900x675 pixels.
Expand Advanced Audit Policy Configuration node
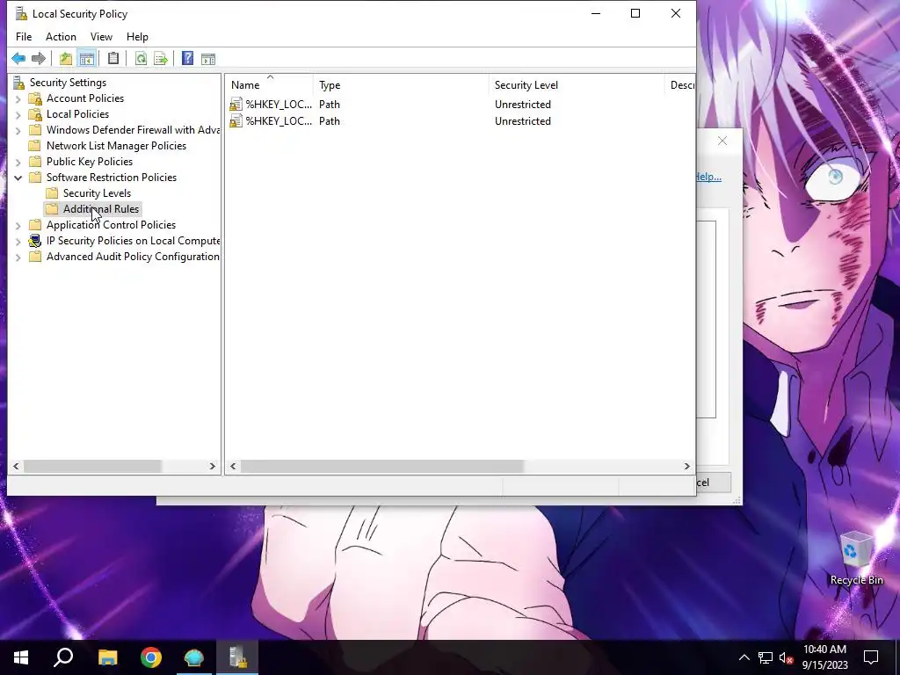click(x=18, y=257)
